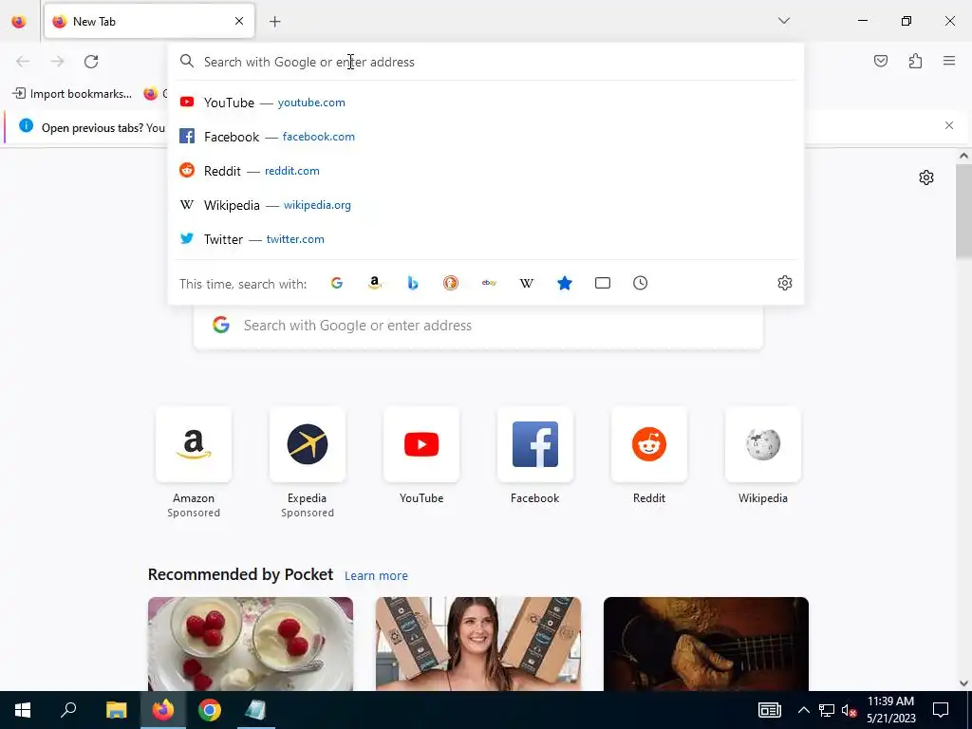Choose Wikipedia suggestion in address dropdown
The image size is (972, 729).
pos(487,205)
